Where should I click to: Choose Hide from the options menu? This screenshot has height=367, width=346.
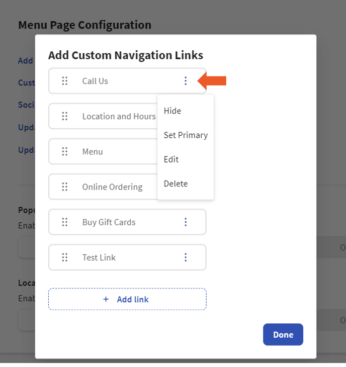[x=173, y=111]
